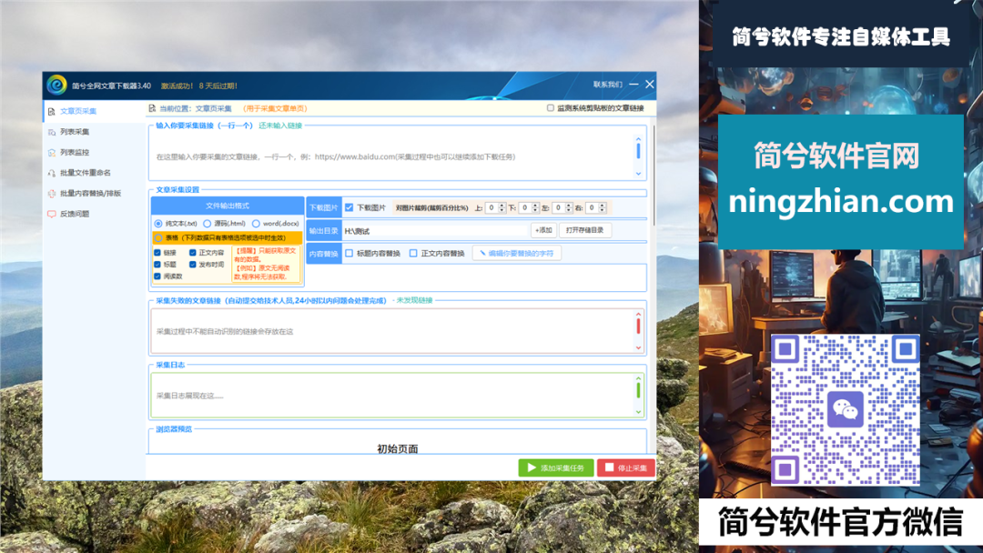
Task: Click 打开存储目录 button
Action: [585, 230]
